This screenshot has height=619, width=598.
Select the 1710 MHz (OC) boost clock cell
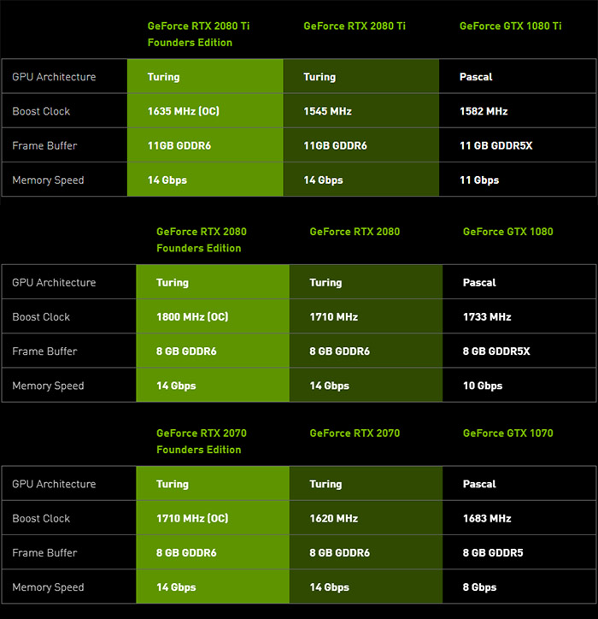point(192,518)
